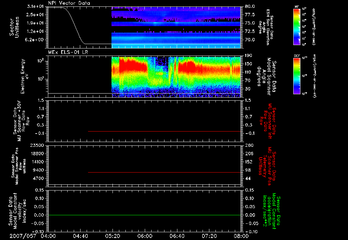Select the 'Electron Energy eV' axis label
The image size is (348, 240).
[24, 76]
